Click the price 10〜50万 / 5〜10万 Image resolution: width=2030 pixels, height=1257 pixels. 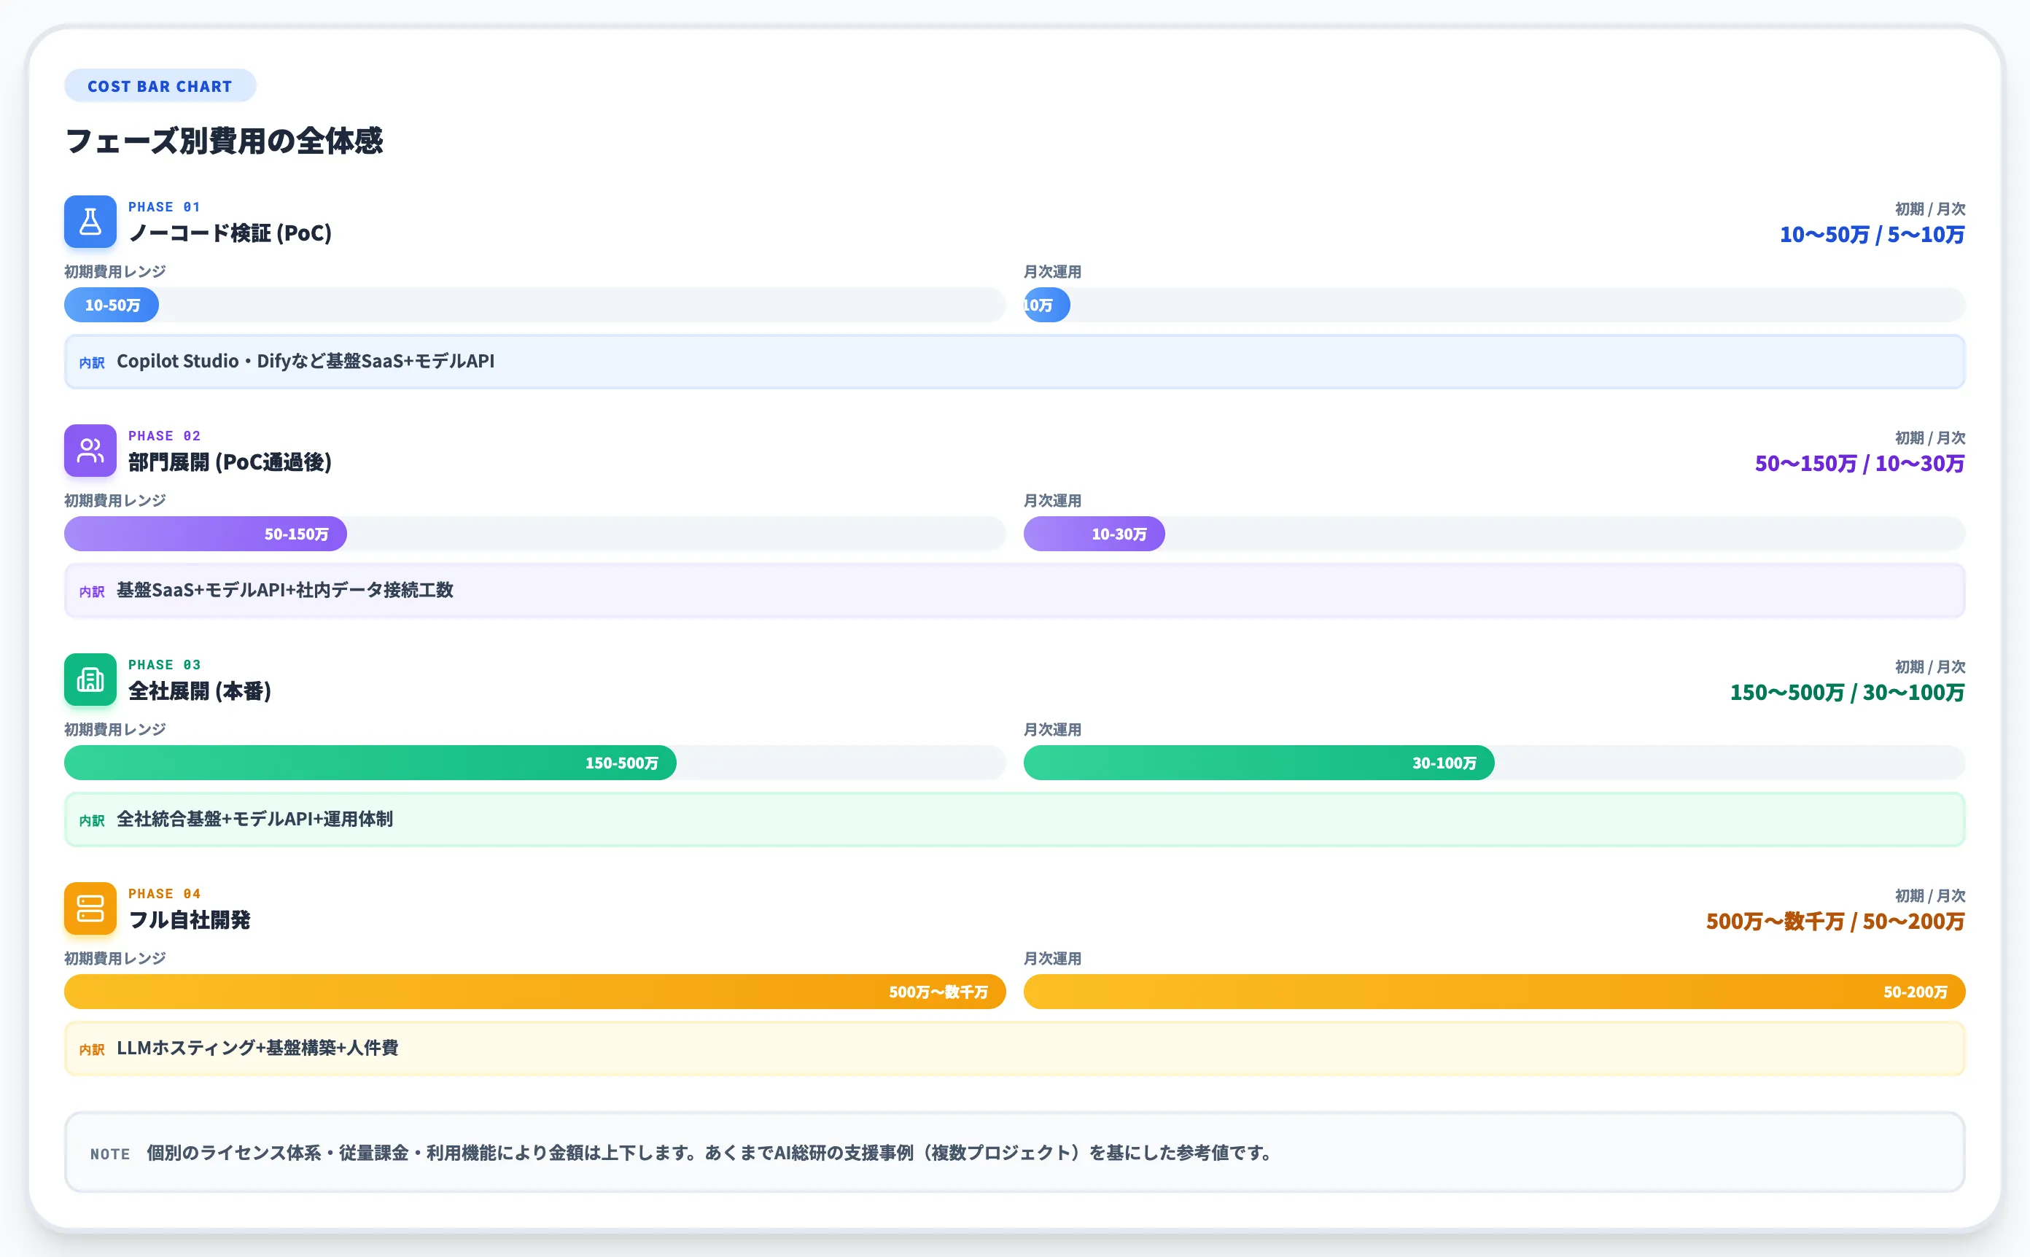[1872, 235]
